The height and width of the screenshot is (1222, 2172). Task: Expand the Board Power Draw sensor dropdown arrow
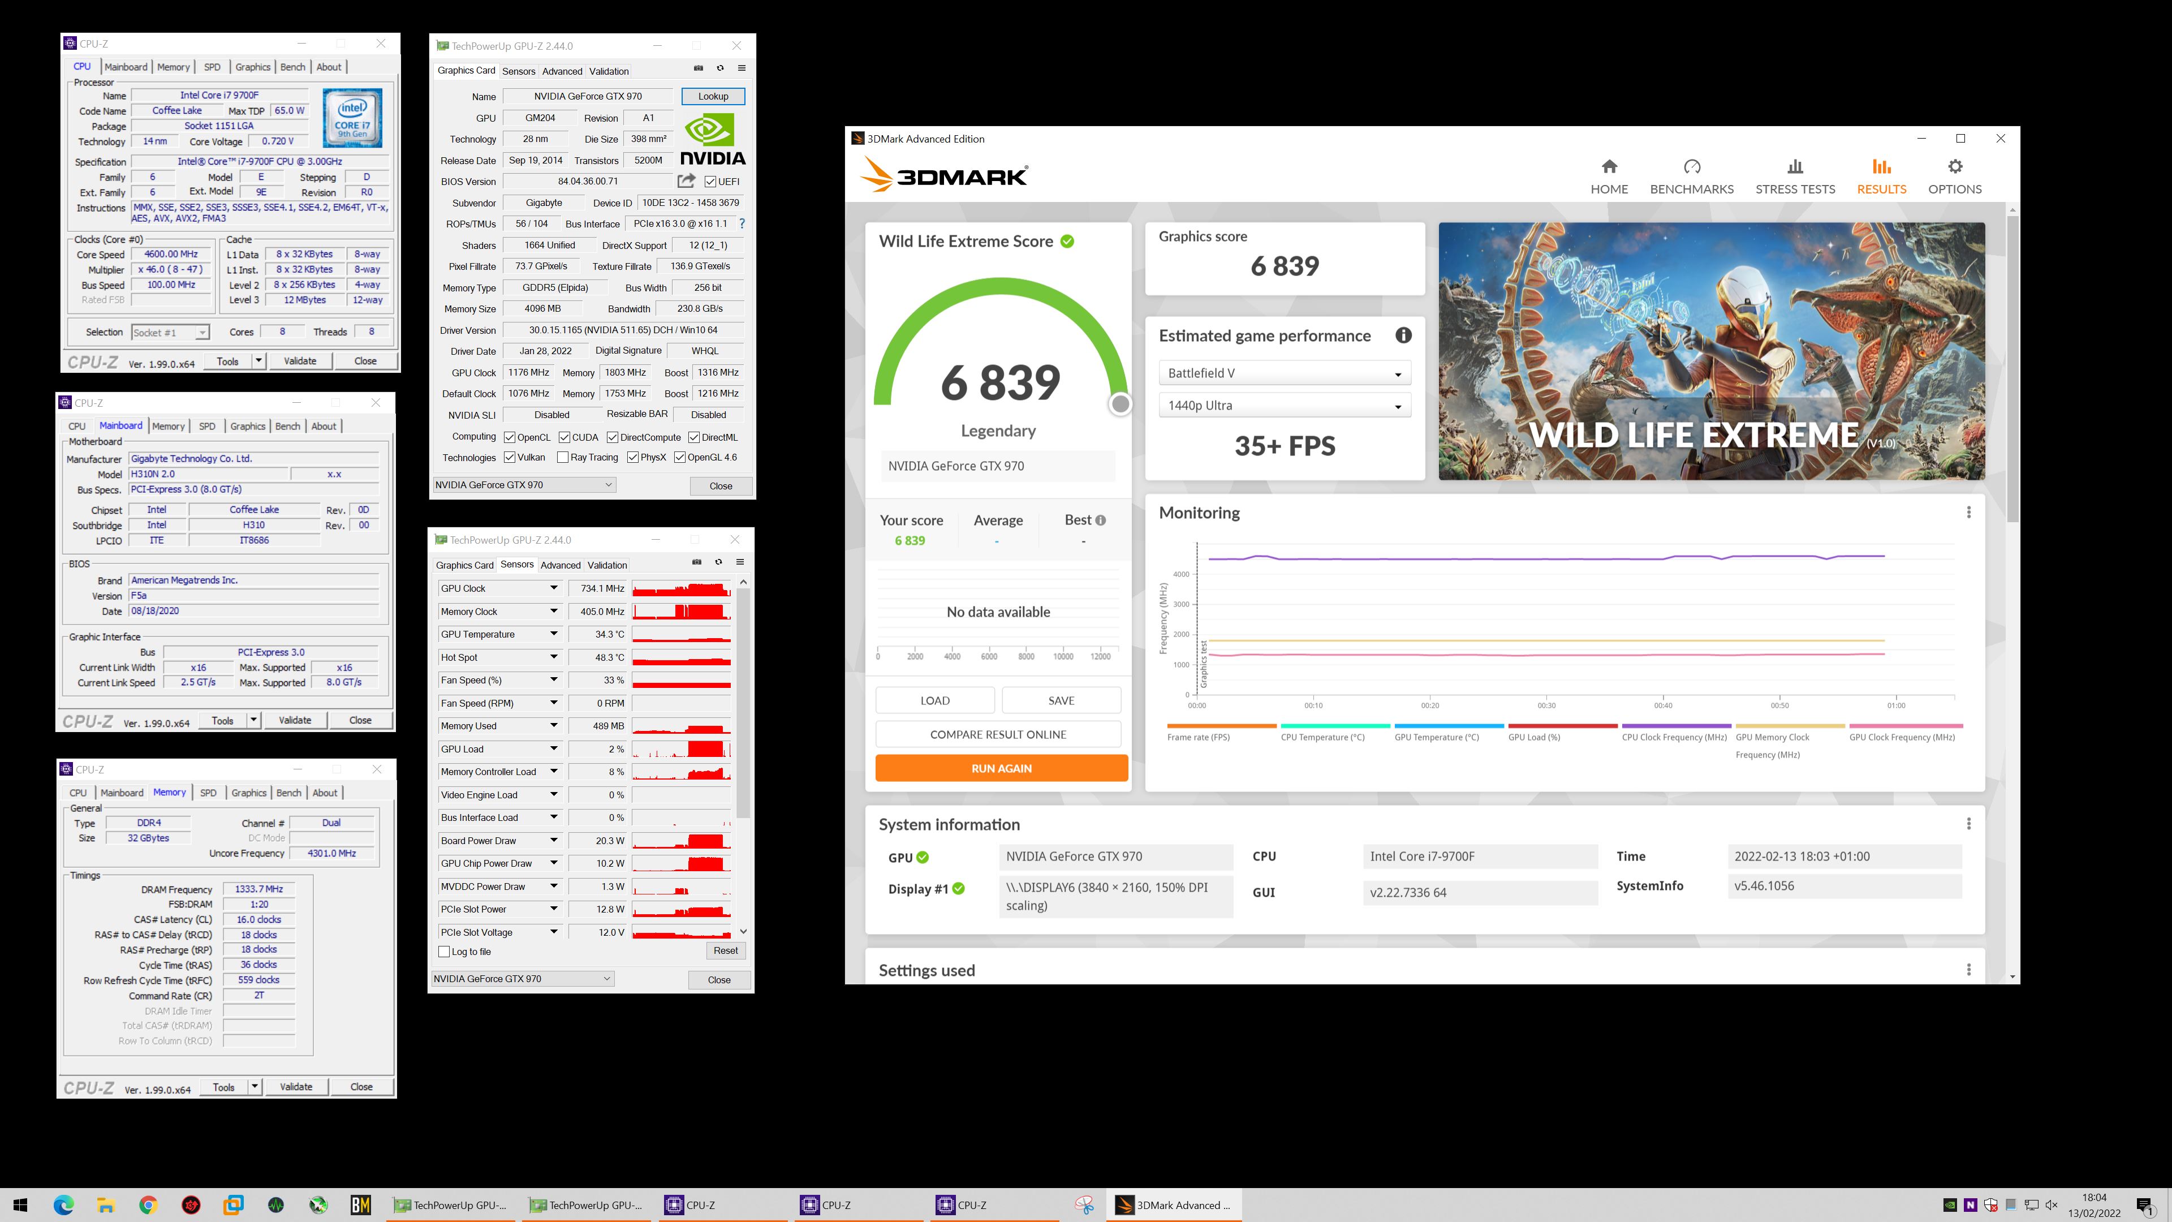[554, 840]
